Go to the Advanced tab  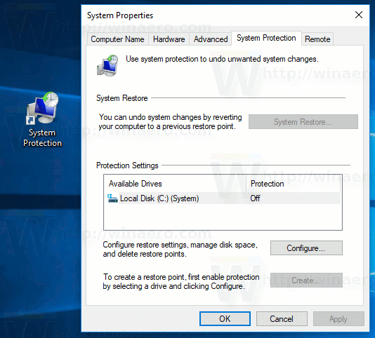coord(211,39)
